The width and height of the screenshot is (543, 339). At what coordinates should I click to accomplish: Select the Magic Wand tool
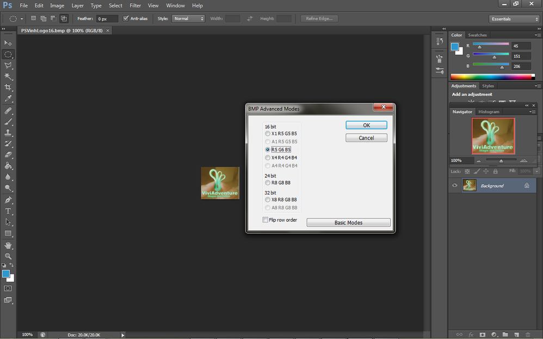8,76
